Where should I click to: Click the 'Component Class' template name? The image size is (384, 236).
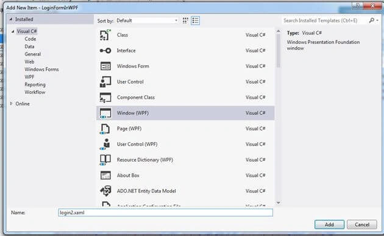point(136,98)
